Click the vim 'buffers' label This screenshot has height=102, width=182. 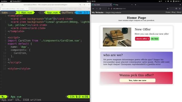(68, 12)
